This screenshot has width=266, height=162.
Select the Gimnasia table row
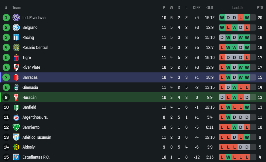(133, 87)
